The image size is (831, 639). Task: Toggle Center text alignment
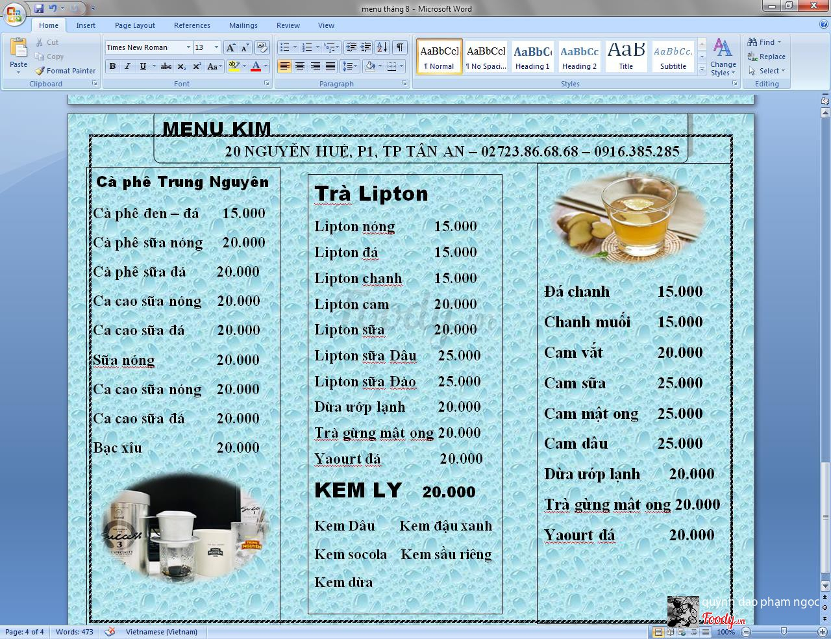click(x=300, y=66)
